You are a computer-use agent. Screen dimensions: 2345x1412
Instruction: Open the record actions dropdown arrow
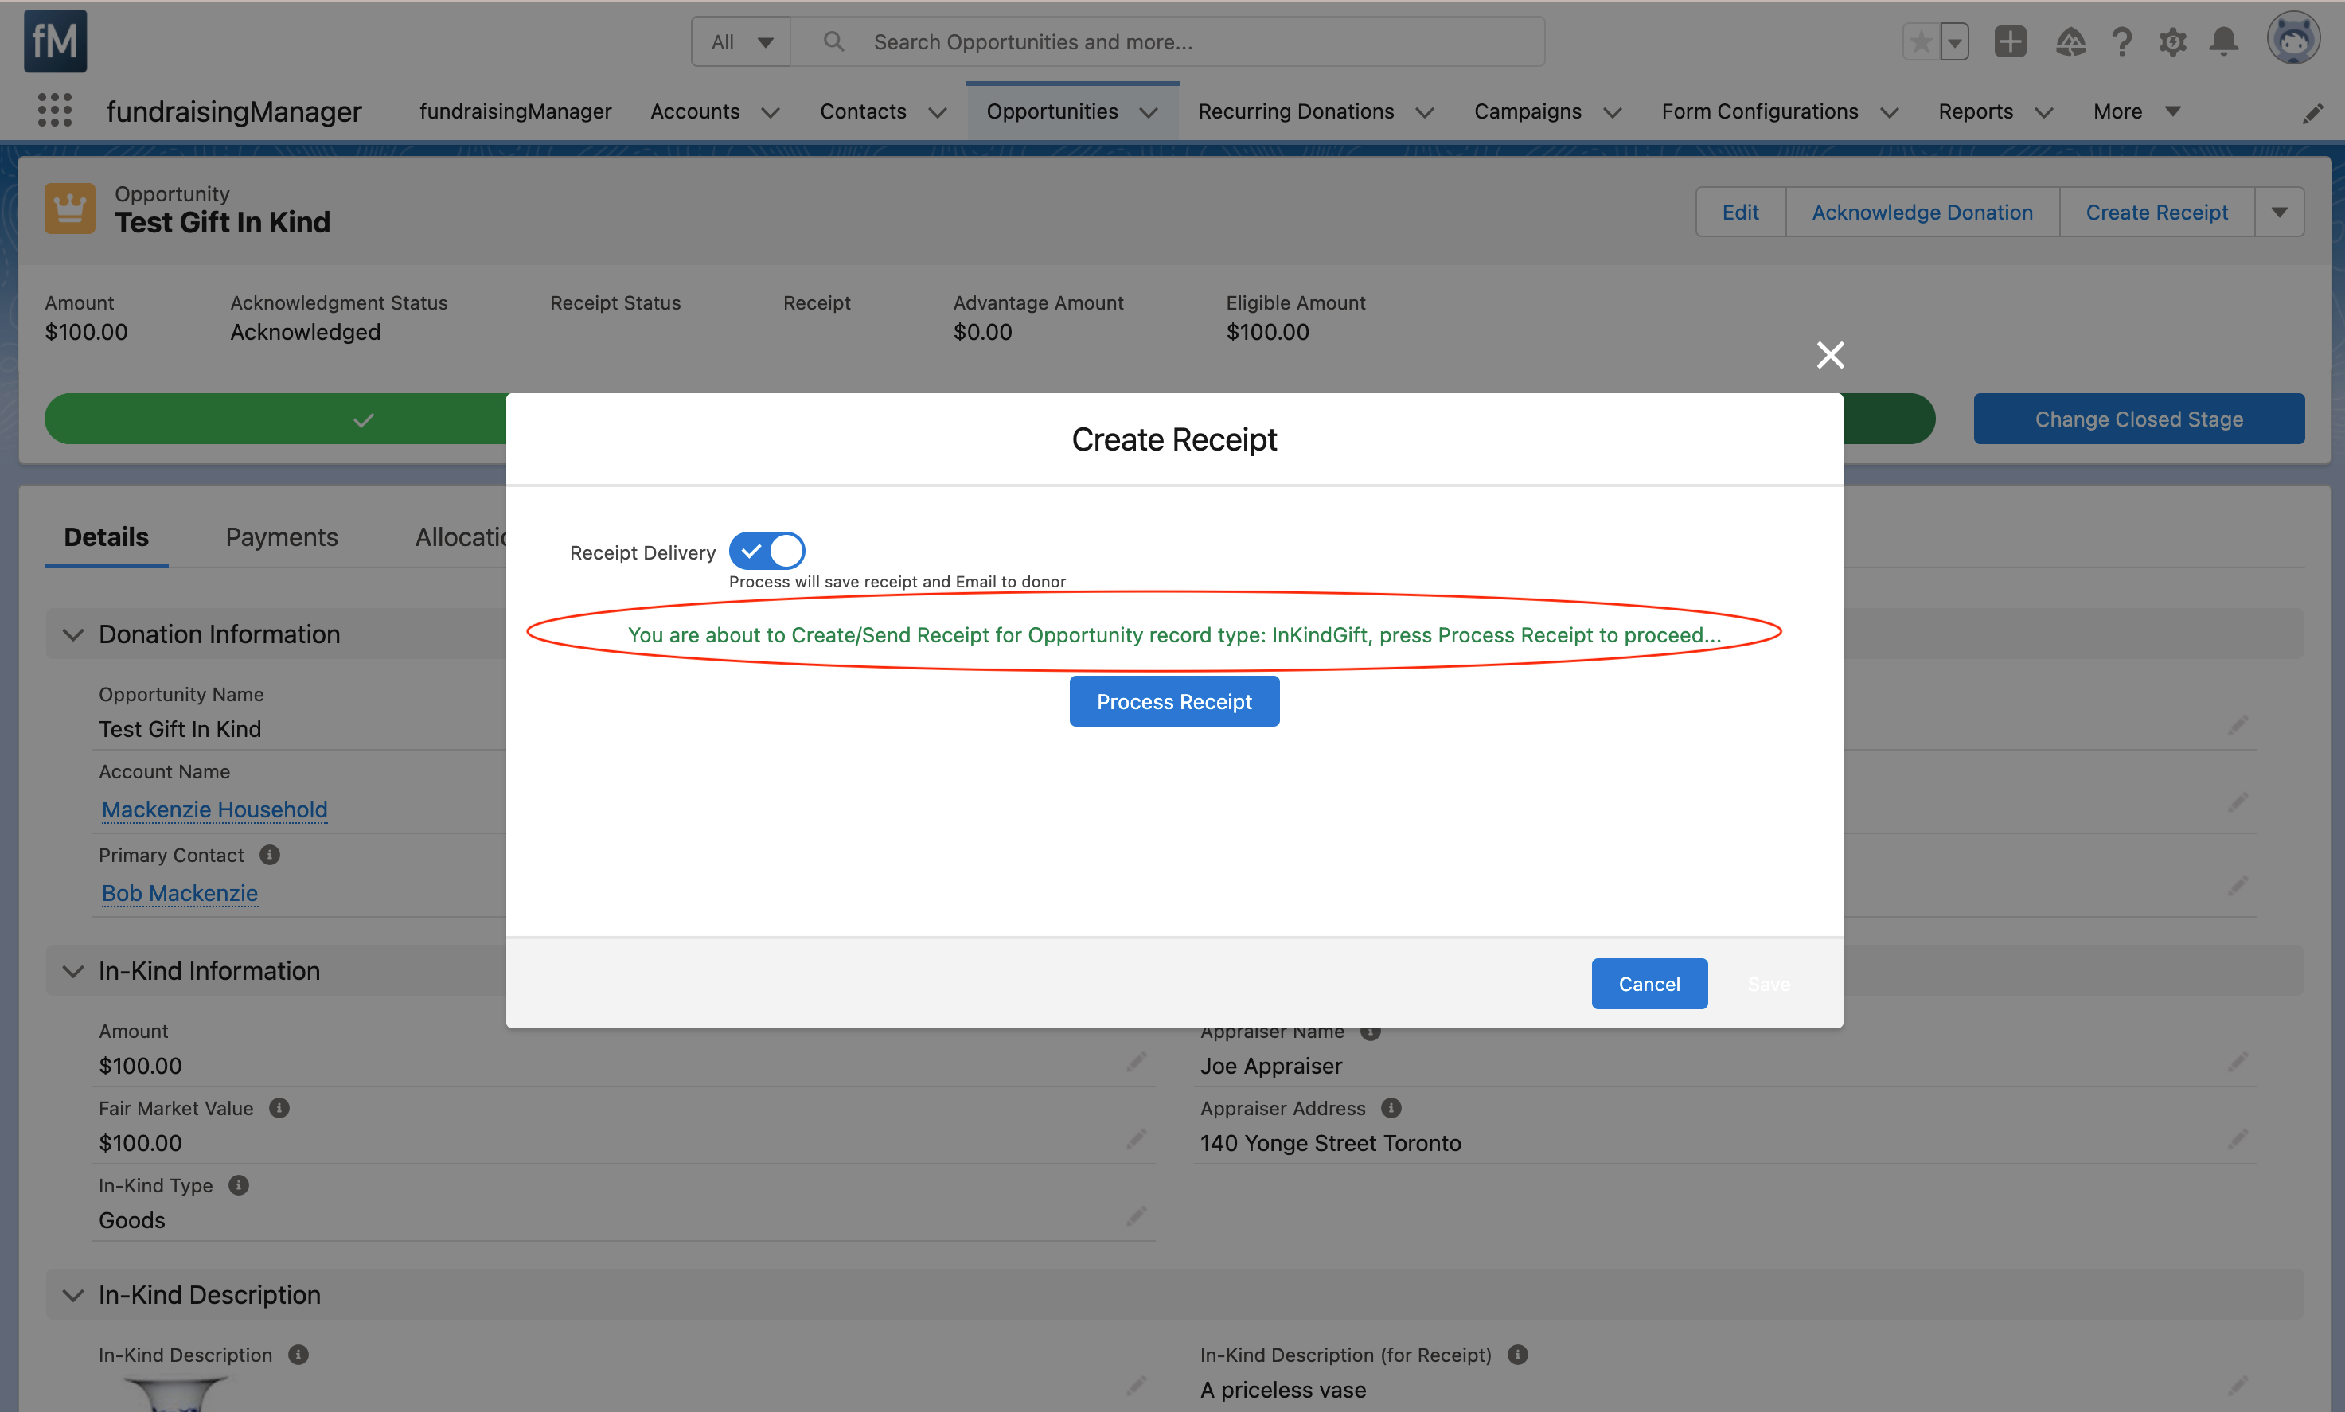(x=2280, y=213)
